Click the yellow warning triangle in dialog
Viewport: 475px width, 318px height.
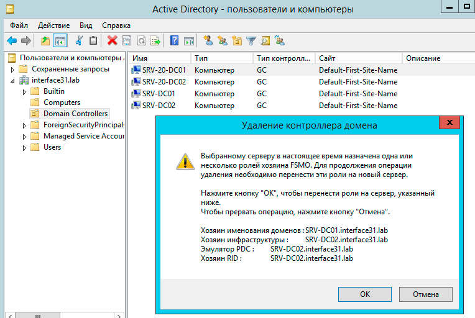185,161
